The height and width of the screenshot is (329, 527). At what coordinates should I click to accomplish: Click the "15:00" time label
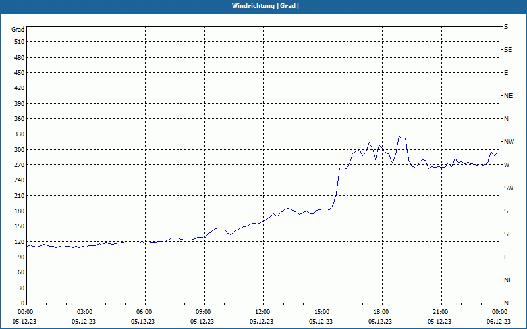(x=321, y=312)
